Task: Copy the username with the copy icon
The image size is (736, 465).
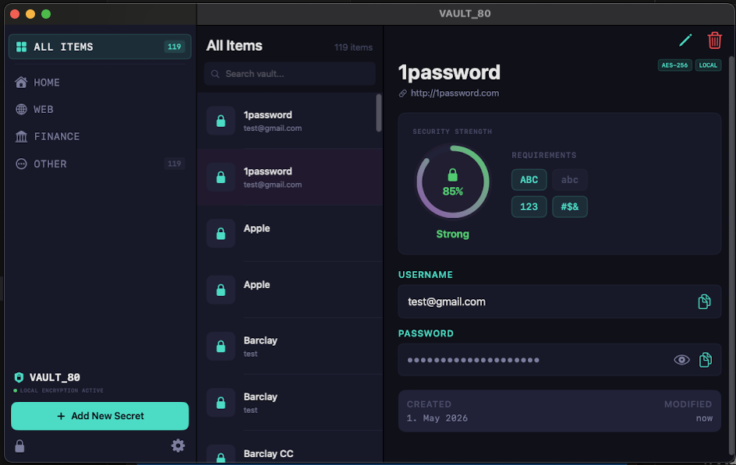Action: [704, 301]
